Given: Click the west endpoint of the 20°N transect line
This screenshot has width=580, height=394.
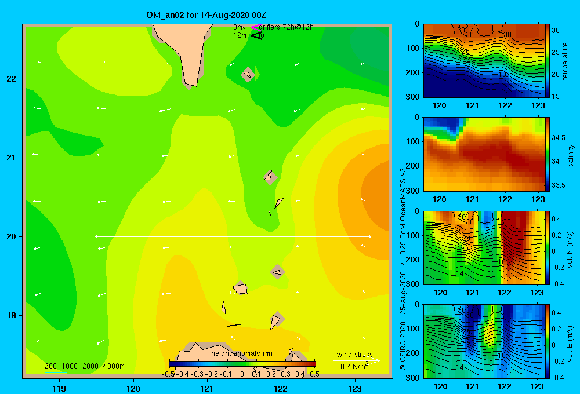Looking at the screenshot, I should tap(96, 236).
